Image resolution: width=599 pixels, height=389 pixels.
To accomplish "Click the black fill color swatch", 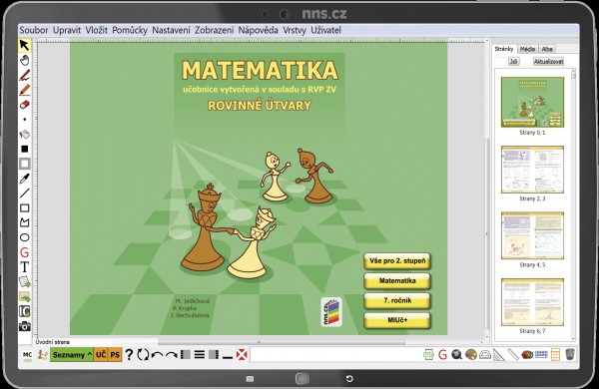I will pos(24,149).
